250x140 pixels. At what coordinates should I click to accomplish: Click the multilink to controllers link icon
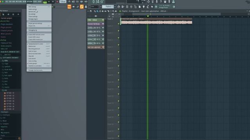[x=82, y=7]
